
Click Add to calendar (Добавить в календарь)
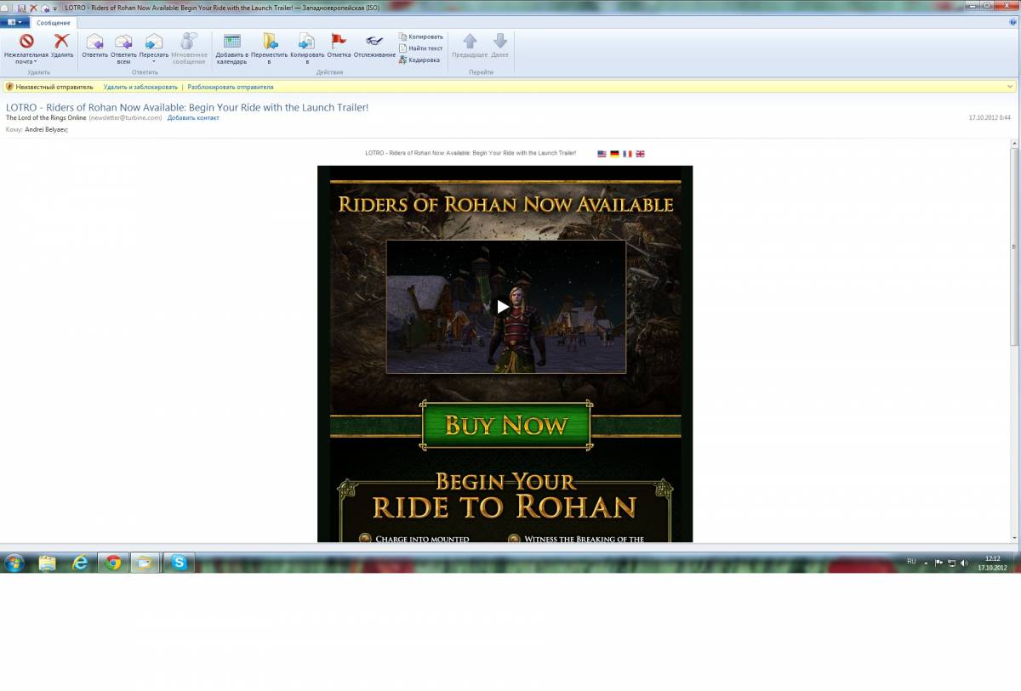pyautogui.click(x=231, y=41)
